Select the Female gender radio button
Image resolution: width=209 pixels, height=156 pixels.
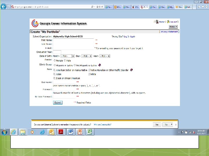click(55, 60)
